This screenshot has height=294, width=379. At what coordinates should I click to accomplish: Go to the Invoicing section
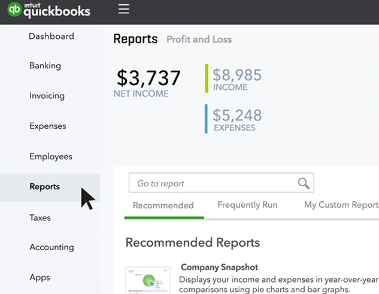click(47, 96)
